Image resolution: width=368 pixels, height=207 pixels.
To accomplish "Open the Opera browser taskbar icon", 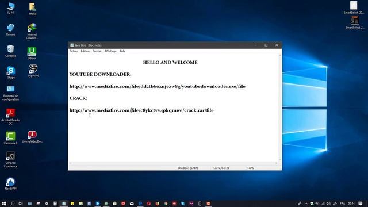I will 149,204.
